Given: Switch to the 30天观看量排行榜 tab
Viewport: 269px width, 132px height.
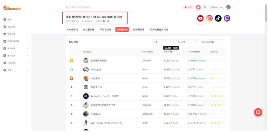Looking at the screenshot, I should tap(159, 30).
